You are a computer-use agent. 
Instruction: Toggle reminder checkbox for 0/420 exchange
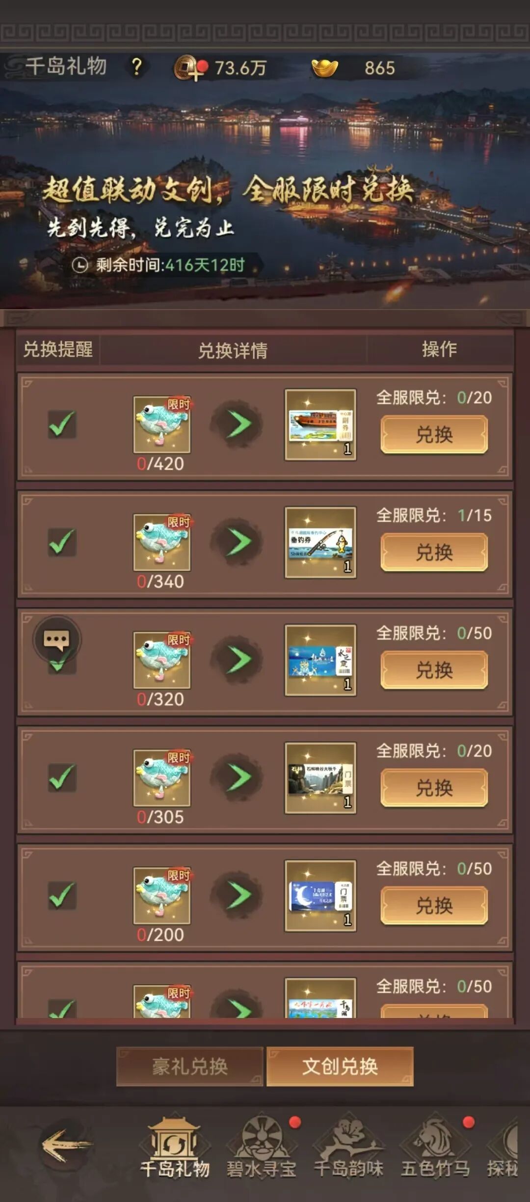coord(62,424)
